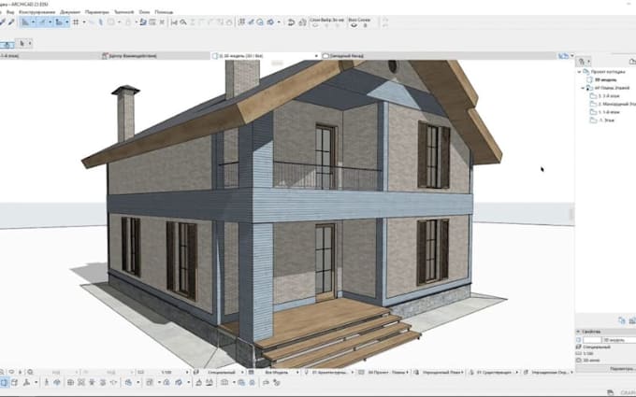Open the Teamwork menu
The image size is (636, 397).
123,12
